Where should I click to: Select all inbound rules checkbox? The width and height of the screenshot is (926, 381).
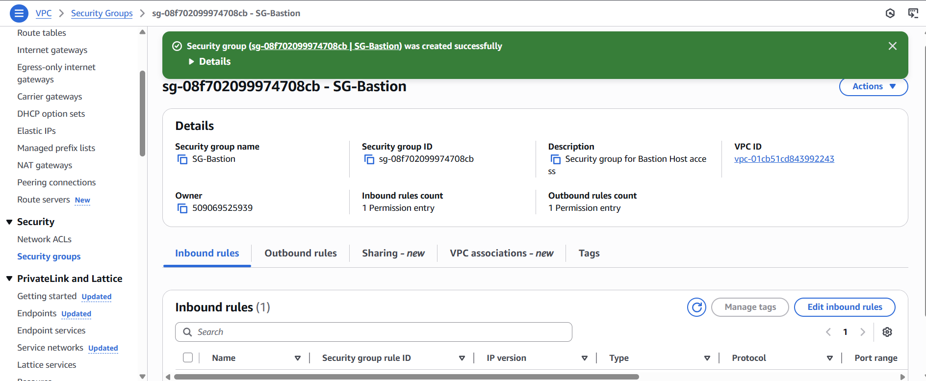click(x=188, y=357)
